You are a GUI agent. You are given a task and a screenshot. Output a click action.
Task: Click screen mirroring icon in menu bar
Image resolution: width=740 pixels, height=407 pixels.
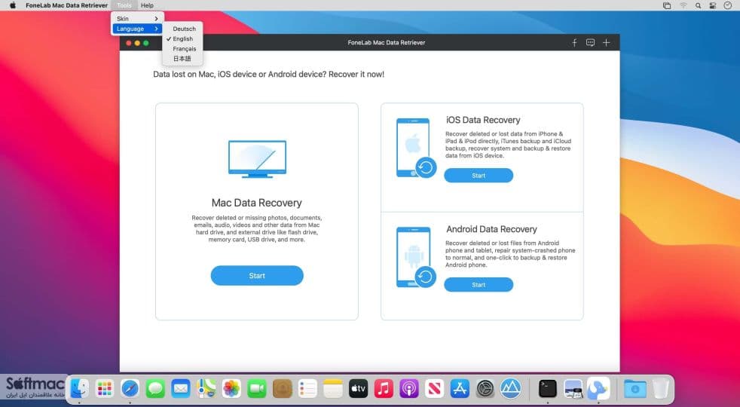click(667, 6)
